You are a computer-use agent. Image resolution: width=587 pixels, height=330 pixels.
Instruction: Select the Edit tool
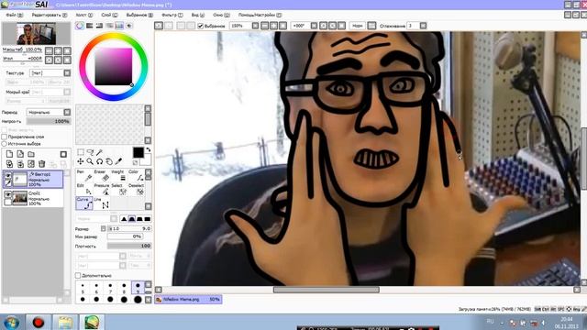[x=84, y=190]
